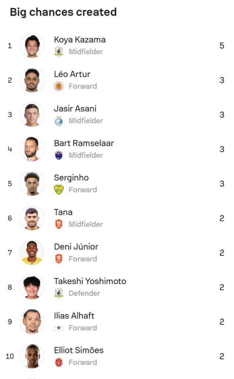This screenshot has height=379, width=234.
Task: Click Serginho's yellow club crest
Action: [59, 190]
